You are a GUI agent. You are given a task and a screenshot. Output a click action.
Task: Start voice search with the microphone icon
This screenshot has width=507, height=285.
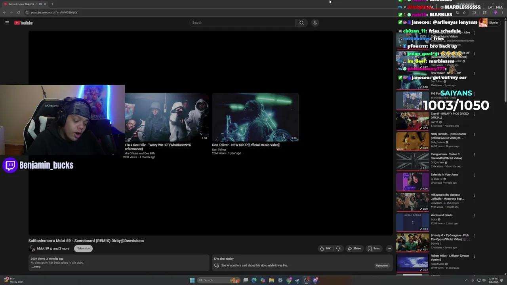click(x=315, y=23)
